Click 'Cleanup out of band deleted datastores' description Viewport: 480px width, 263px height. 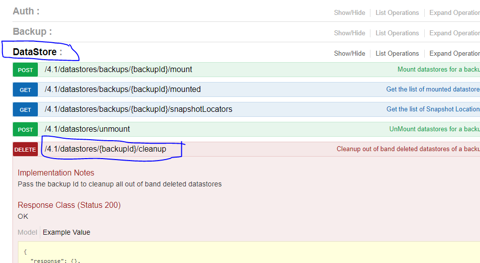tap(408, 149)
